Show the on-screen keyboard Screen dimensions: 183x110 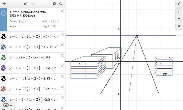[x=8, y=105]
